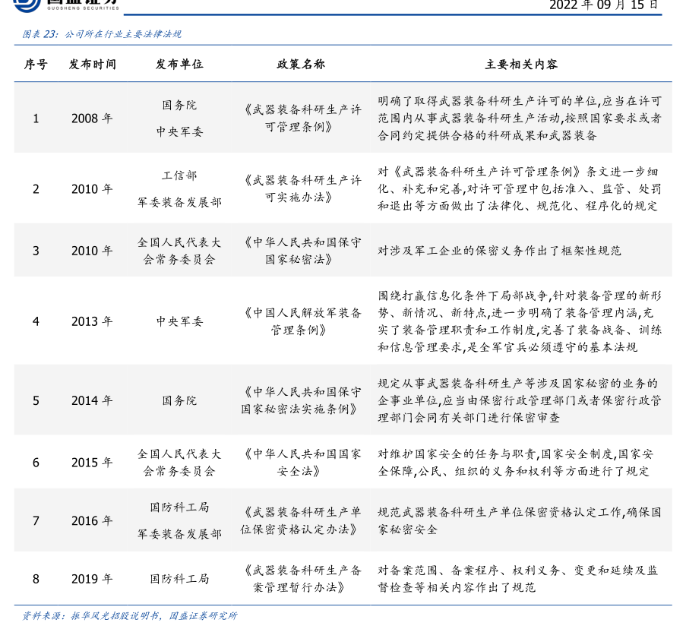Click the 序号 column header
Screen dimensions: 686x629
pos(36,65)
